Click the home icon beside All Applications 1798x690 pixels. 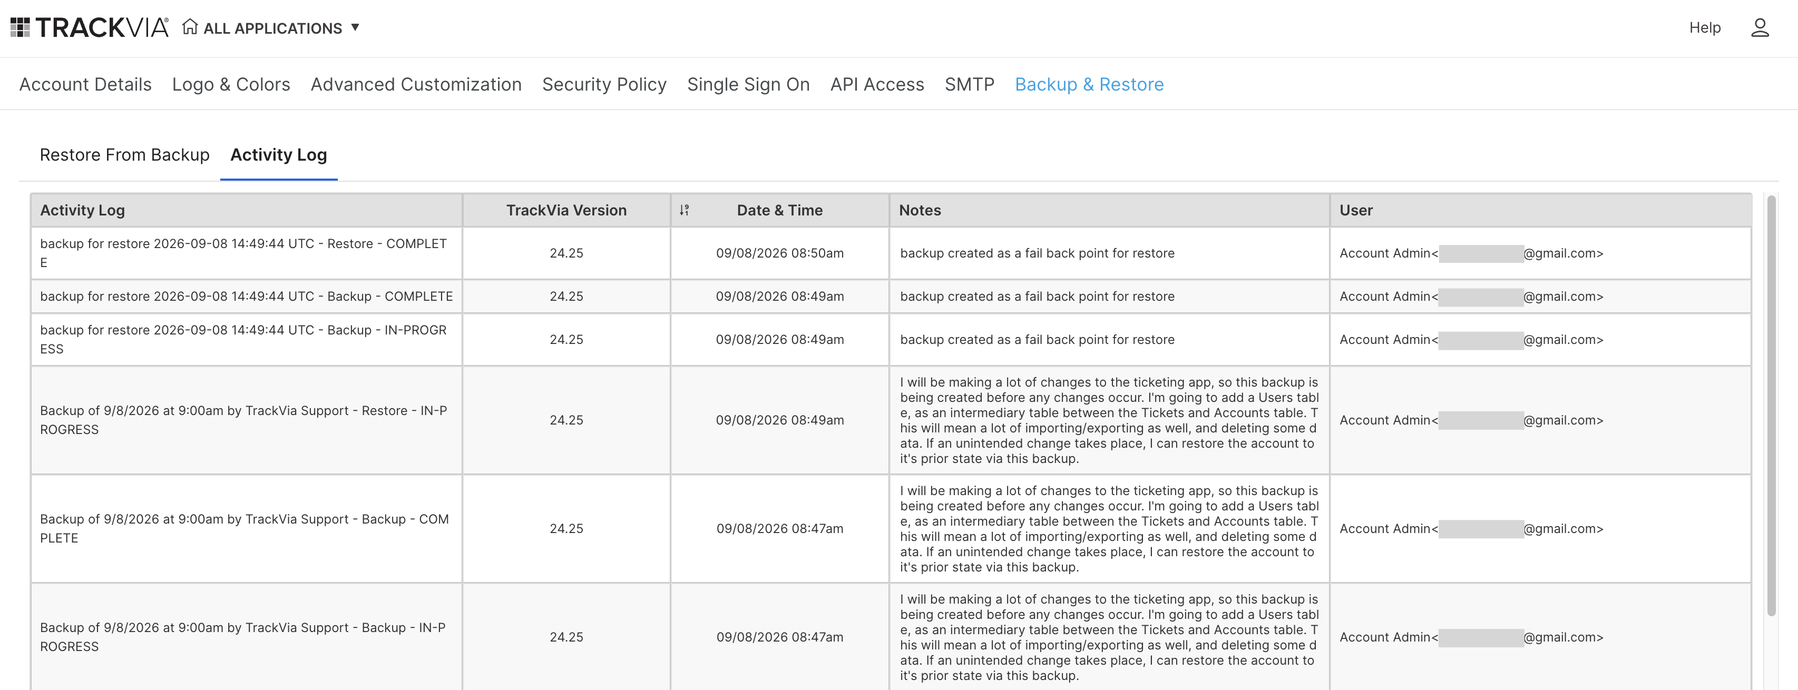[190, 26]
